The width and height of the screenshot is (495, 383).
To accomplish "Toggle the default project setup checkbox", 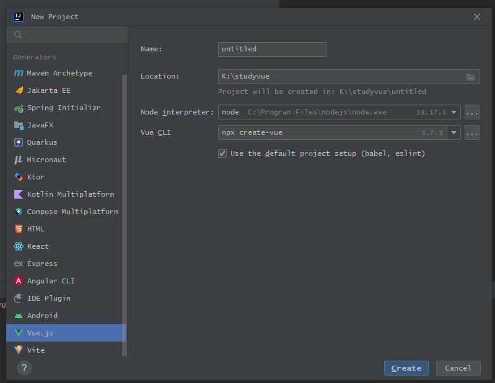I will tap(222, 153).
